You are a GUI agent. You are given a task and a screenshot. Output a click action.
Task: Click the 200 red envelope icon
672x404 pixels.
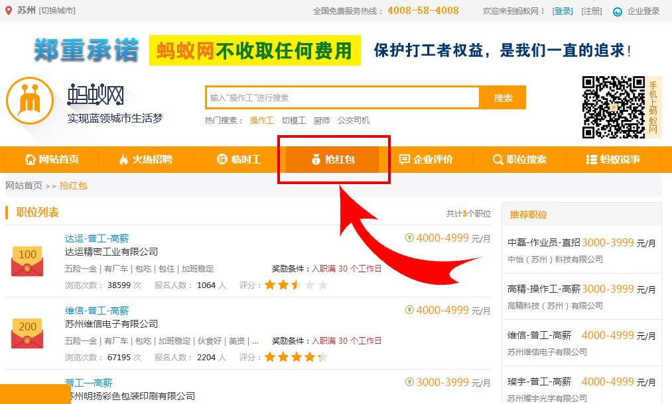(x=27, y=333)
